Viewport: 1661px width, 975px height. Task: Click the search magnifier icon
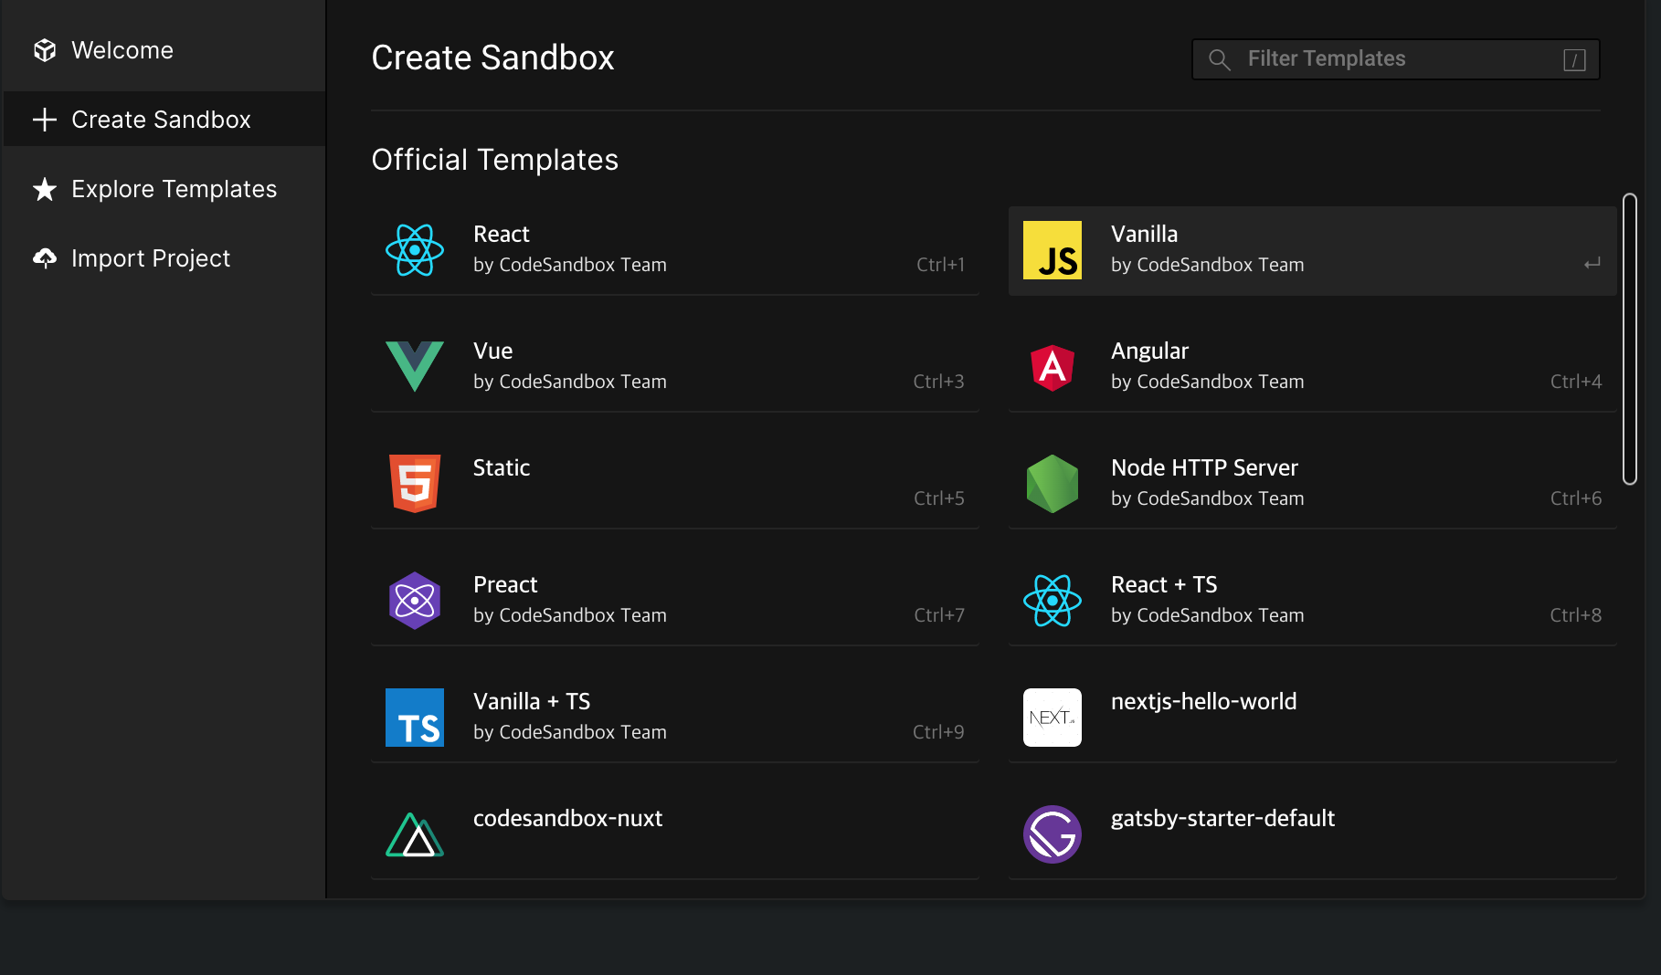[1220, 59]
